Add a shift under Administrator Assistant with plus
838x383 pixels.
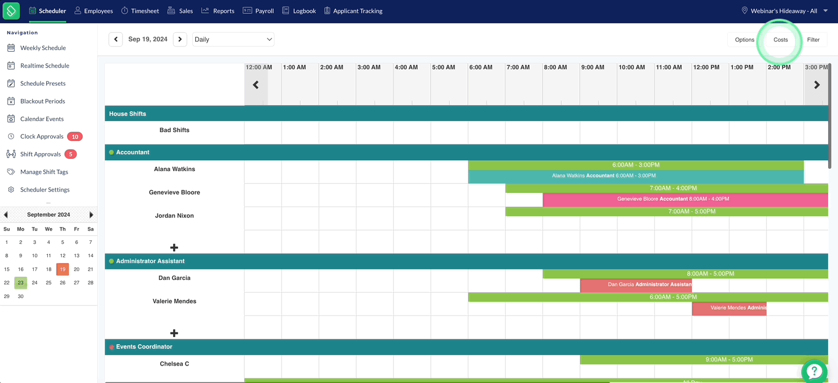click(174, 333)
